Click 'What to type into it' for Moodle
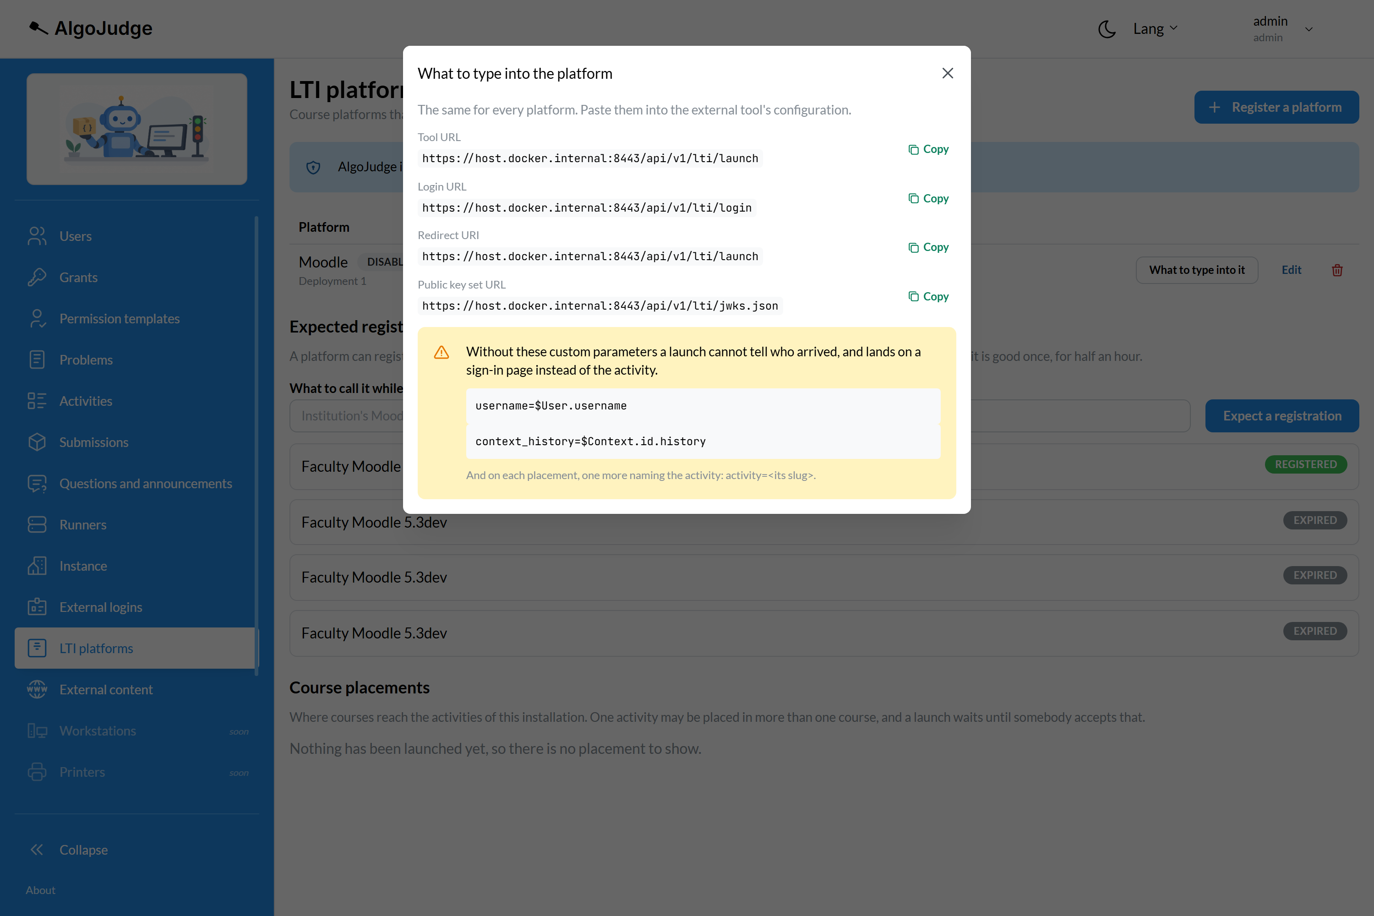 click(1196, 270)
